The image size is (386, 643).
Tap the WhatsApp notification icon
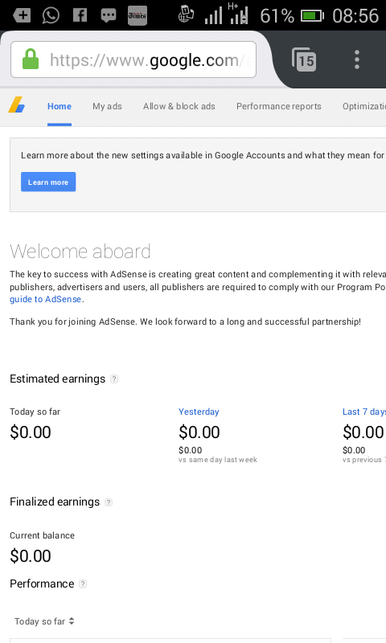tap(51, 15)
